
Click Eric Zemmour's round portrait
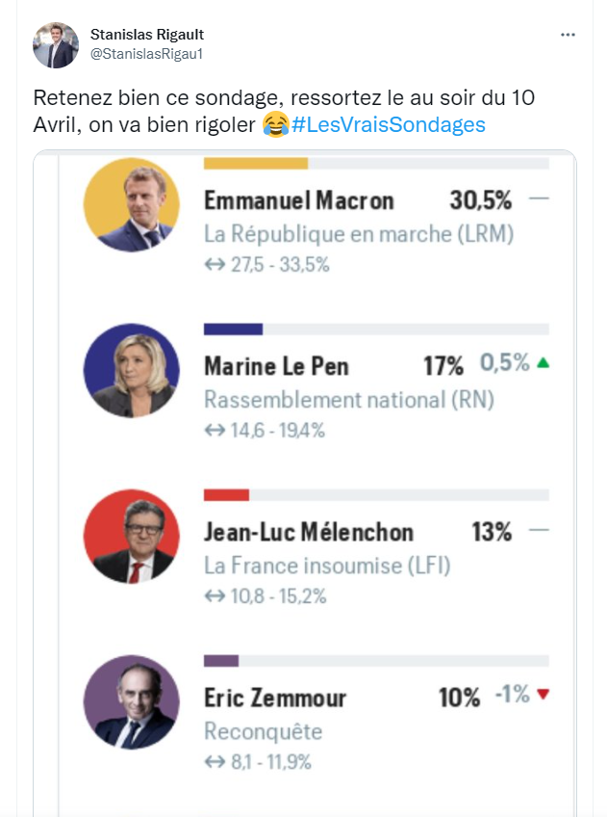(132, 701)
